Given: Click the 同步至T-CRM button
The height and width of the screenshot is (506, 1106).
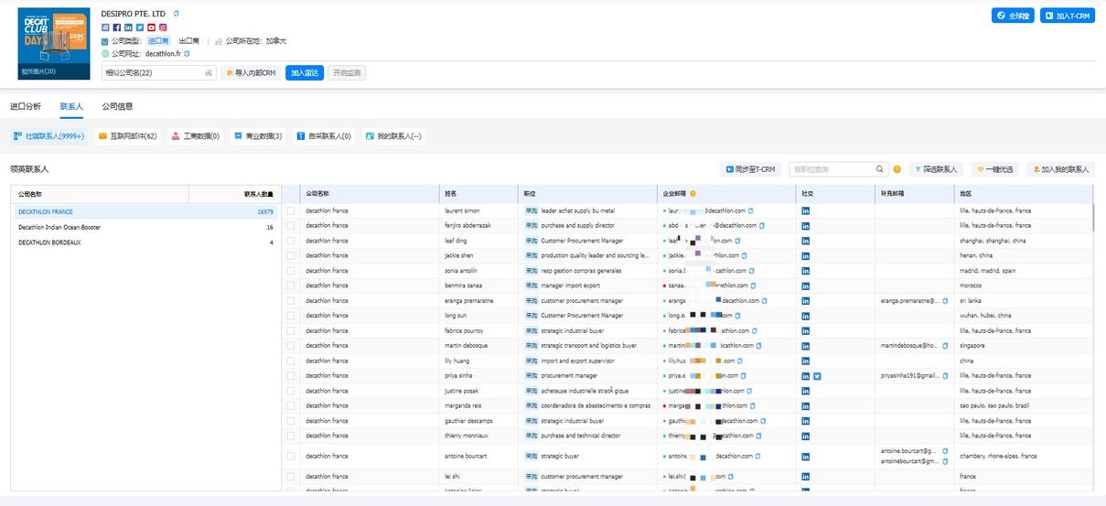Looking at the screenshot, I should coord(750,169).
